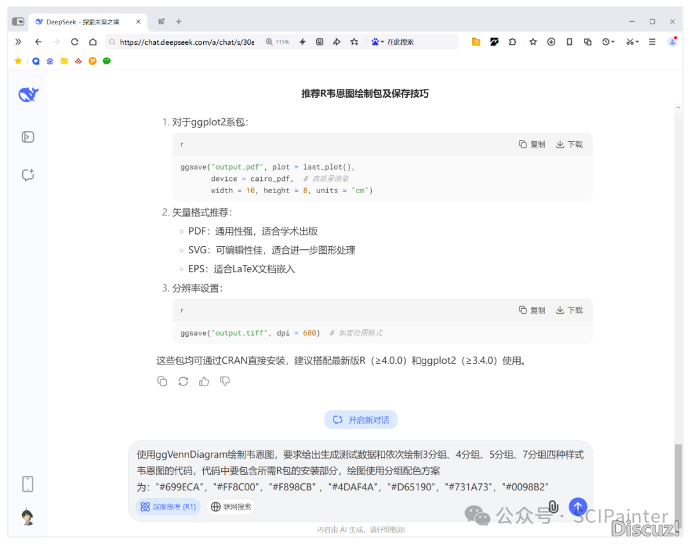Open the Baidu paw search engine dropdown
690x544 pixels.
pos(377,42)
